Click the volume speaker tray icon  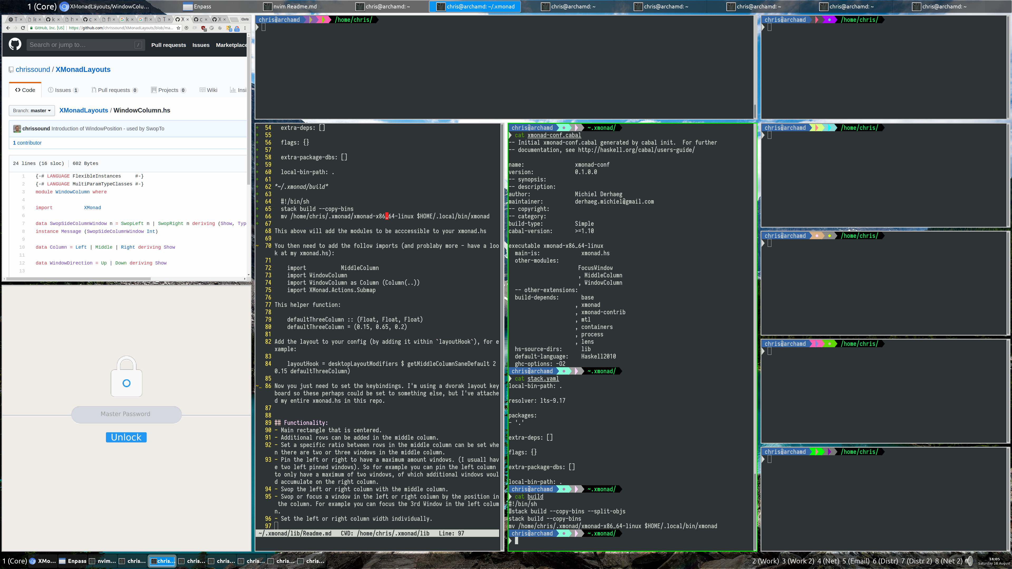pyautogui.click(x=969, y=561)
